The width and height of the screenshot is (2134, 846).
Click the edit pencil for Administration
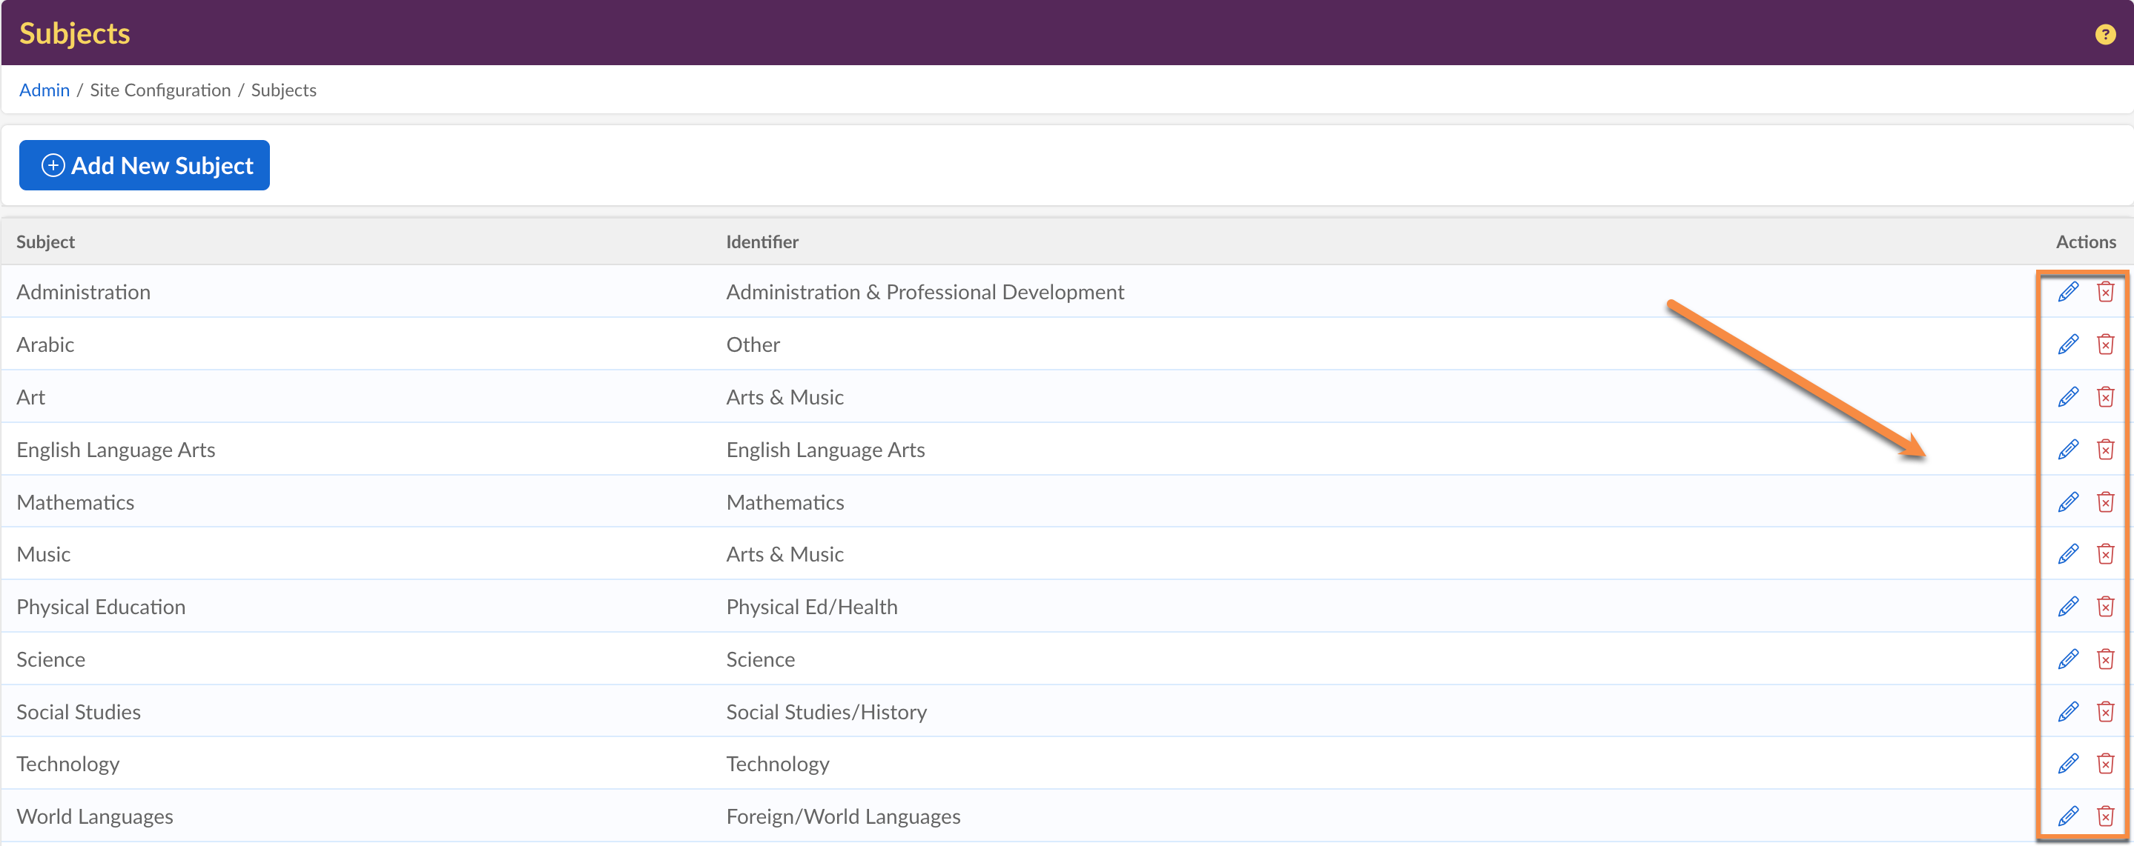pyautogui.click(x=2068, y=291)
